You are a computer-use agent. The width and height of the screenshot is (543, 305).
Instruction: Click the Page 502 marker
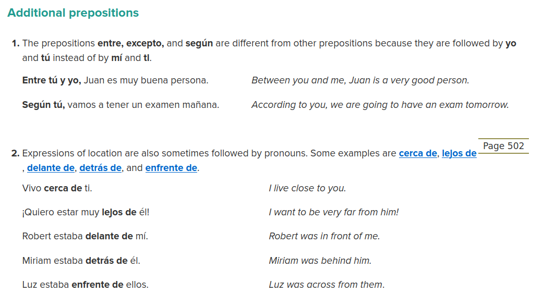click(503, 146)
